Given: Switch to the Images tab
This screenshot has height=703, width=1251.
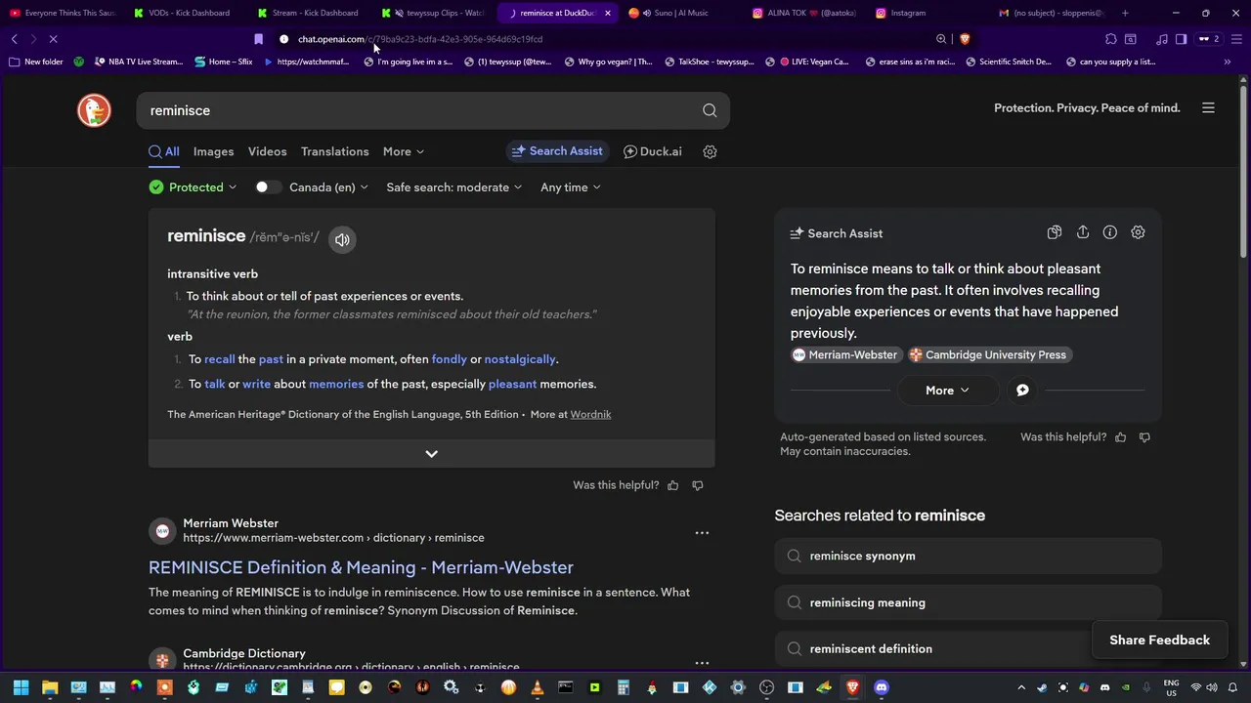Looking at the screenshot, I should [213, 151].
